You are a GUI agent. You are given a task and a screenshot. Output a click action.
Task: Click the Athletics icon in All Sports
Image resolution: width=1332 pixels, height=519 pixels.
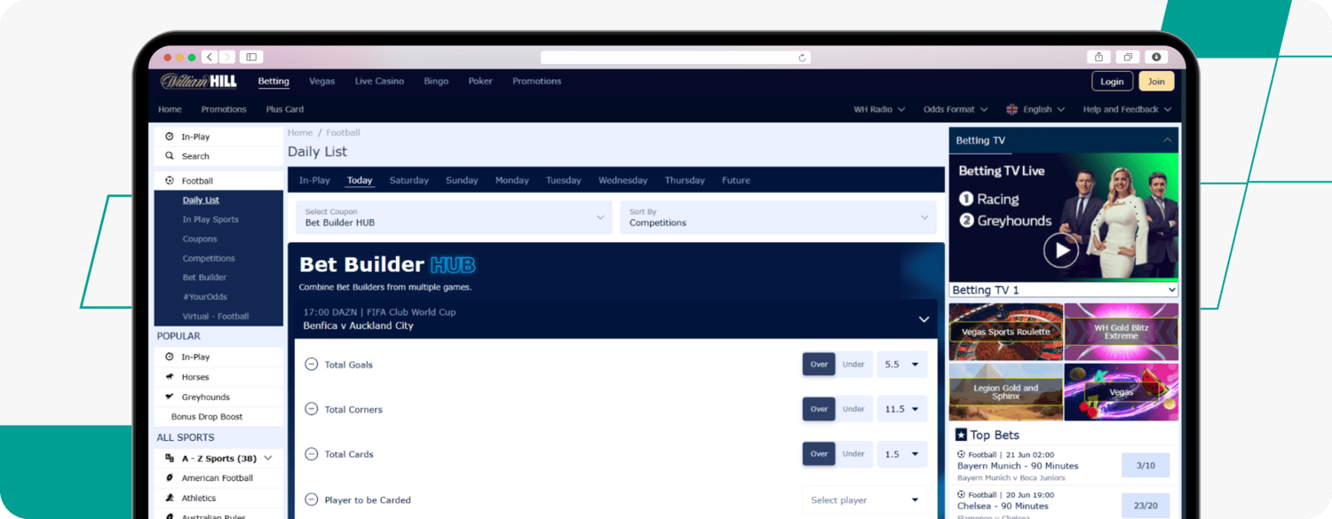click(170, 498)
